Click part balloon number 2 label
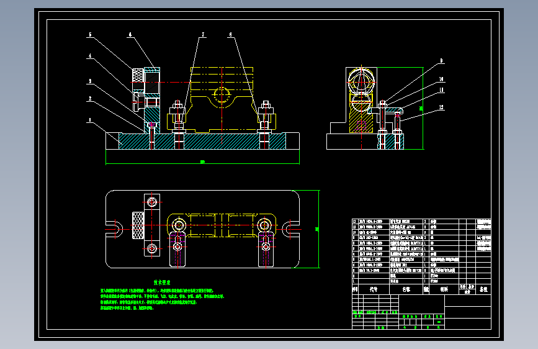 click(x=90, y=99)
